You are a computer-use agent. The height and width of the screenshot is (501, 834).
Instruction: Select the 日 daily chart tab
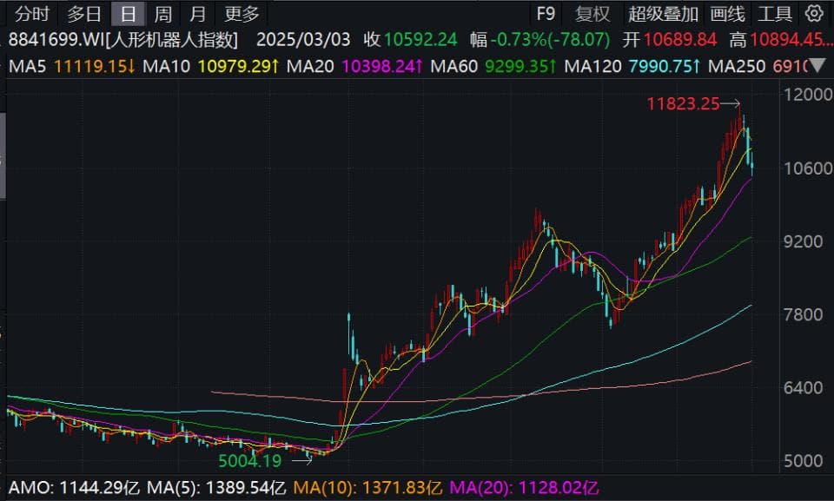pos(129,14)
